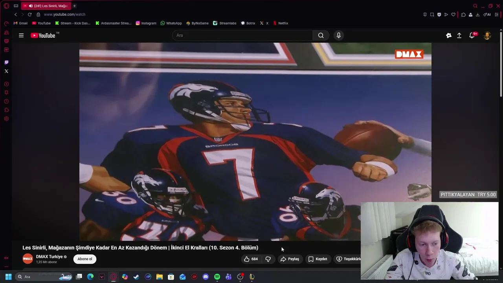503x283 pixels.
Task: Click the Windows taskbar search box
Action: coord(44,277)
